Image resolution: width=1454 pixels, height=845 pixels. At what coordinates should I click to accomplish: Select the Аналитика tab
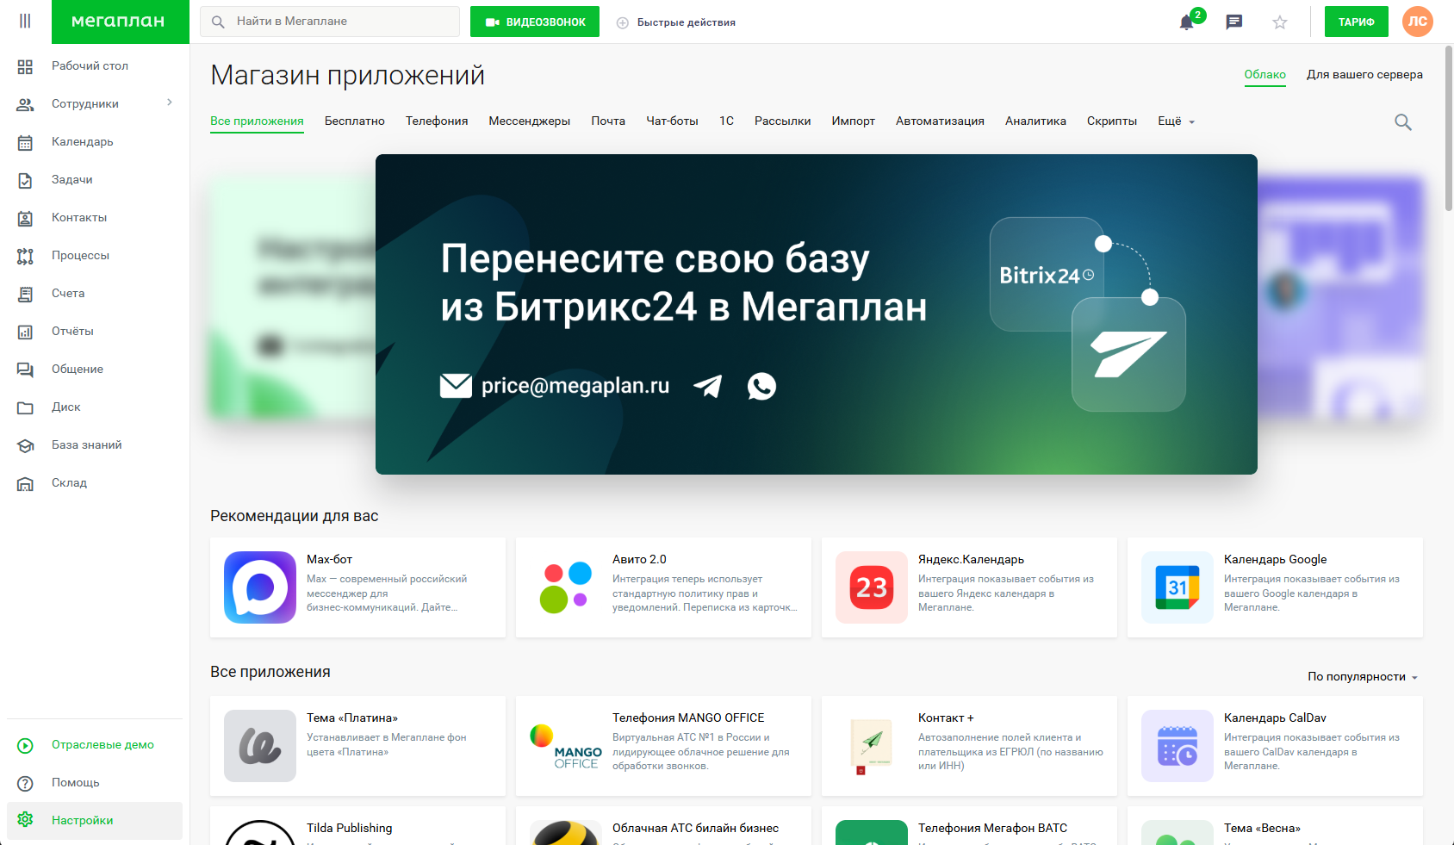[1035, 121]
